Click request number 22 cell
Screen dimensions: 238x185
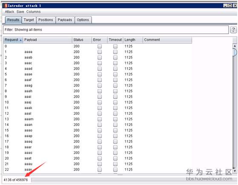pyautogui.click(x=7, y=170)
